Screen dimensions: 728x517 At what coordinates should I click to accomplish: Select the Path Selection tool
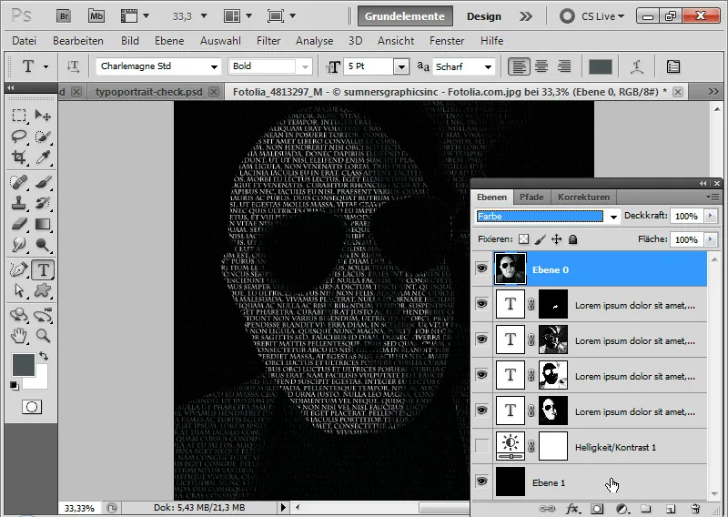click(x=19, y=290)
